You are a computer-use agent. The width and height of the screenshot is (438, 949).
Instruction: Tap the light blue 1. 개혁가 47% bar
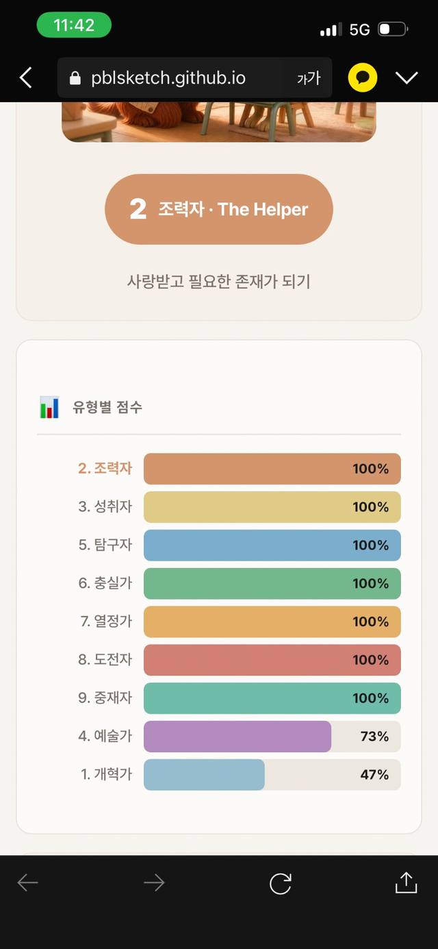coord(204,775)
